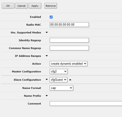Click the Hw. Supported Modes label
The height and width of the screenshot is (117, 122).
click(26, 33)
